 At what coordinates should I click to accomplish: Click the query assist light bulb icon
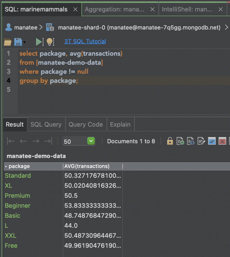tap(50, 42)
